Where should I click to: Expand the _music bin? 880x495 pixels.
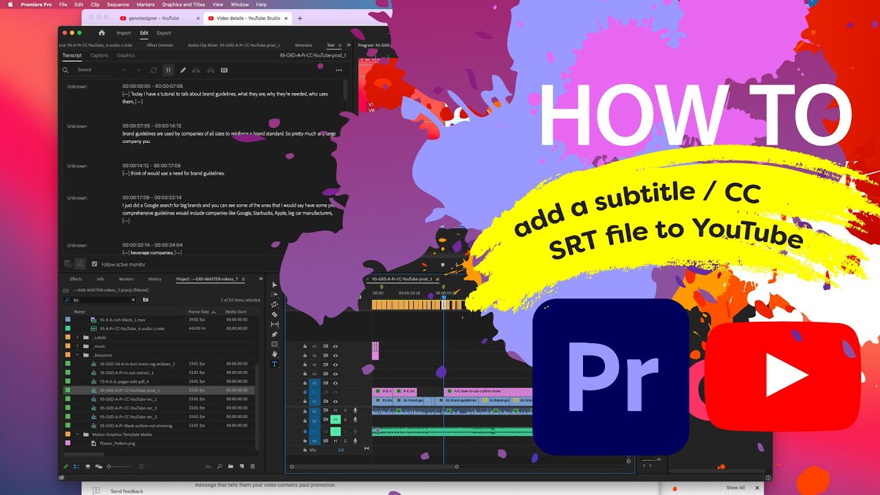coord(77,346)
